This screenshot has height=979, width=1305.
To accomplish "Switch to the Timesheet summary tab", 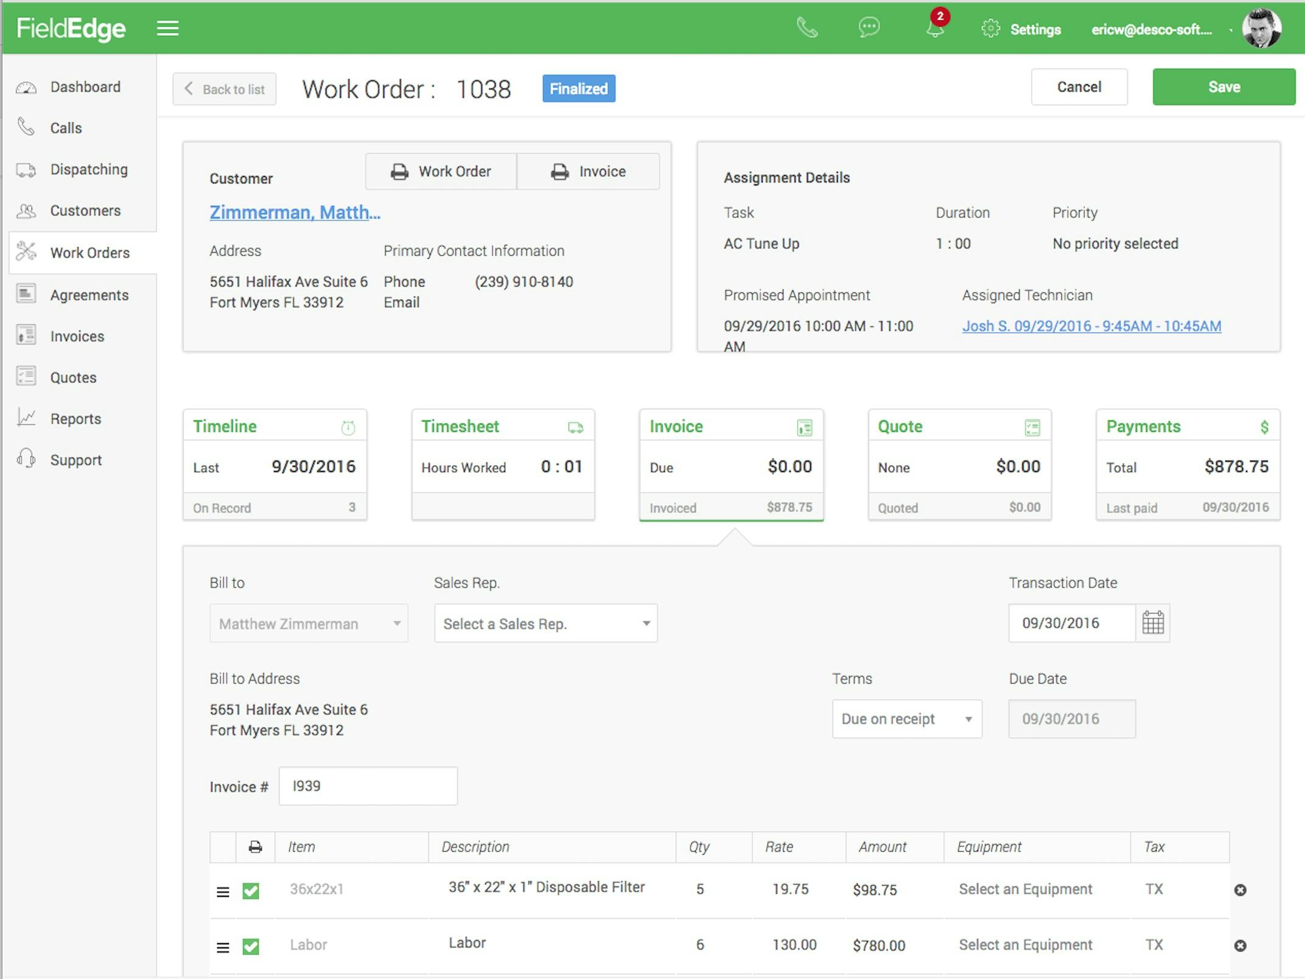I will 503,465.
